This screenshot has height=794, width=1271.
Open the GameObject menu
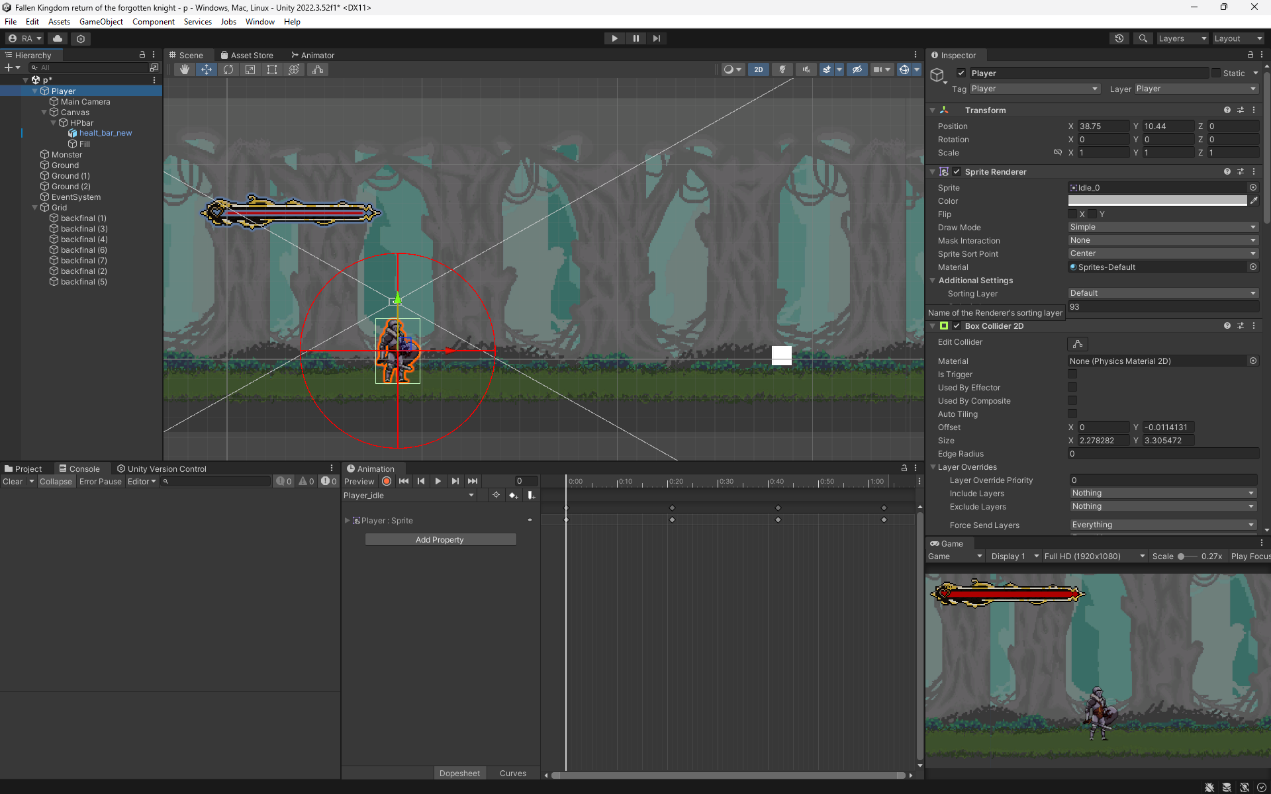(x=101, y=22)
